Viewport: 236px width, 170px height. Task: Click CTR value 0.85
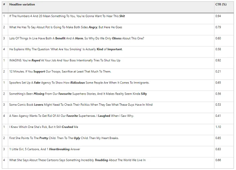pos(218,138)
